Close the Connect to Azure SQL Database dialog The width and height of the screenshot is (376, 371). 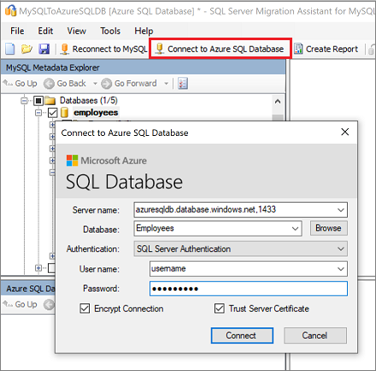[345, 132]
